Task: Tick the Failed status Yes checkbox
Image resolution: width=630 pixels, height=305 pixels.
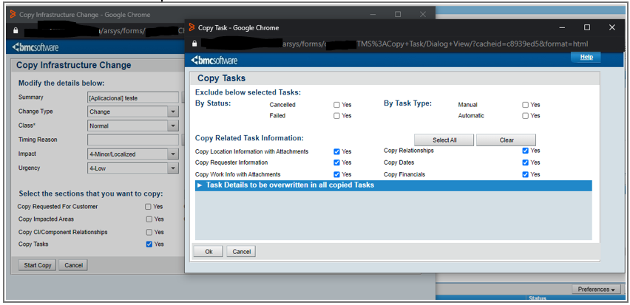Action: click(336, 116)
